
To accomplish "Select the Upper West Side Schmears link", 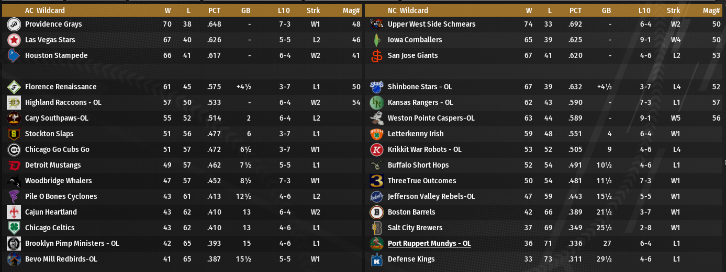I will (431, 24).
